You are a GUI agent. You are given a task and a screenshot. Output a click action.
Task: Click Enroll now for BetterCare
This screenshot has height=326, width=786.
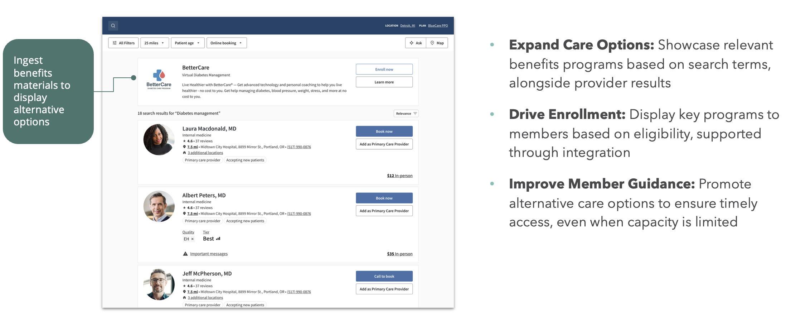384,69
